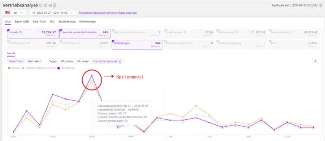Switch to the Shop tab
The height and width of the screenshot is (141, 325).
tap(8, 22)
